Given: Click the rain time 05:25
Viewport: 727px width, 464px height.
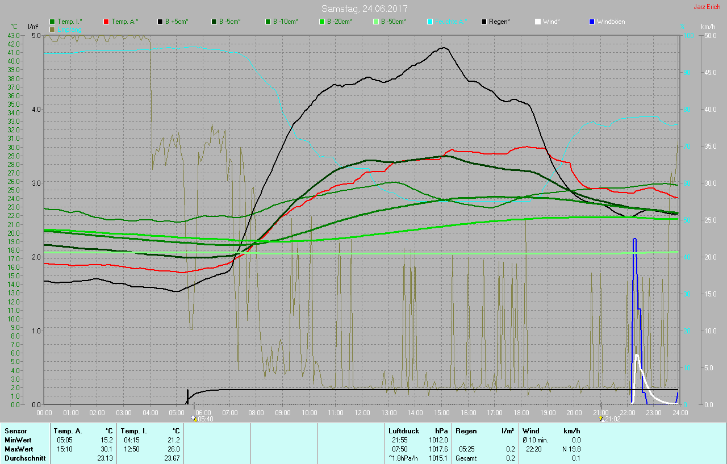Looking at the screenshot, I should pyautogui.click(x=467, y=449).
